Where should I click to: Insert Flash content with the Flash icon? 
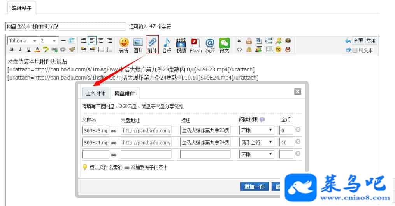click(196, 45)
